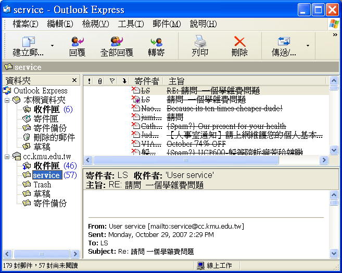Open the 檢視(V) menu
342x273 pixels.
tap(95, 24)
